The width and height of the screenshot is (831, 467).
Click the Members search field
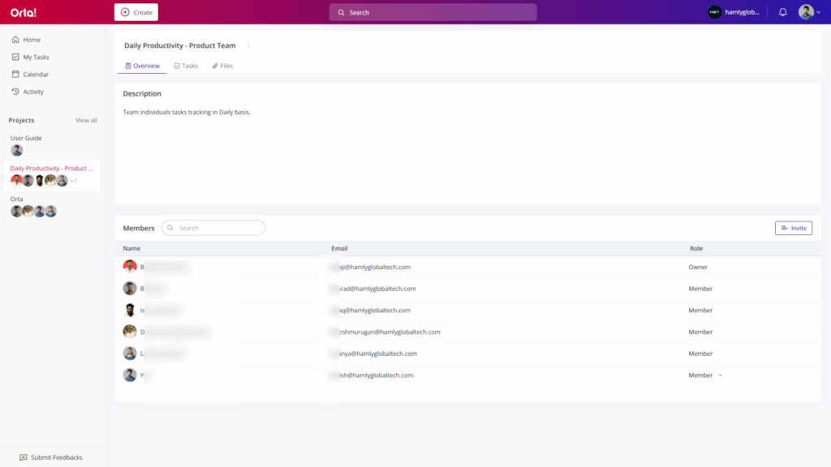tap(213, 228)
